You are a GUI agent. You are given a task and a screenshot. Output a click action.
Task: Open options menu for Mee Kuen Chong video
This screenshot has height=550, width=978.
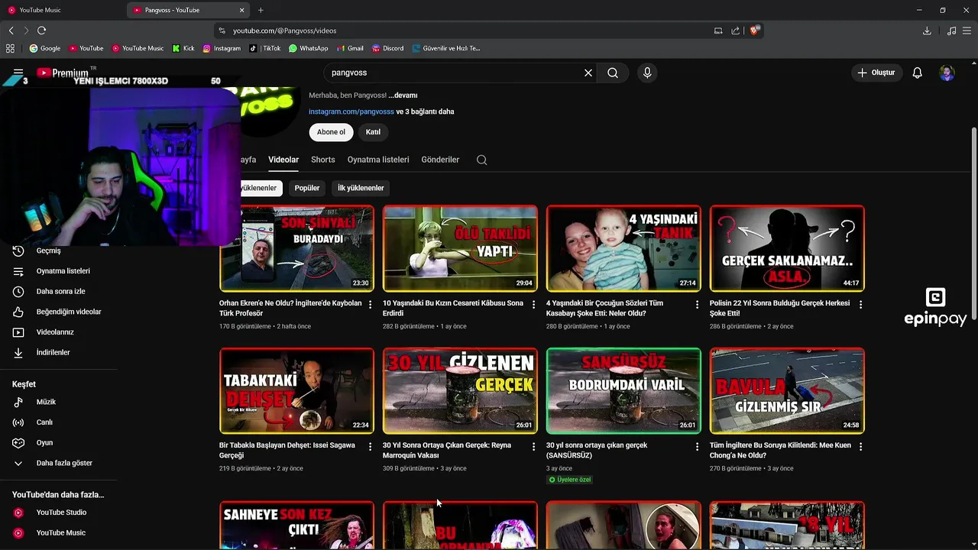pos(860,446)
